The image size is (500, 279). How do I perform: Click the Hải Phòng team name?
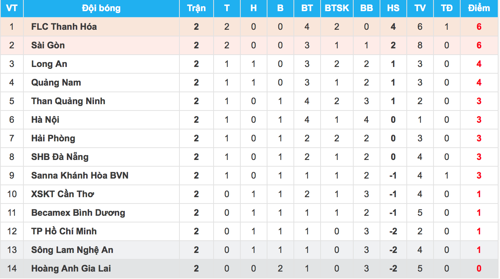[x=53, y=138]
